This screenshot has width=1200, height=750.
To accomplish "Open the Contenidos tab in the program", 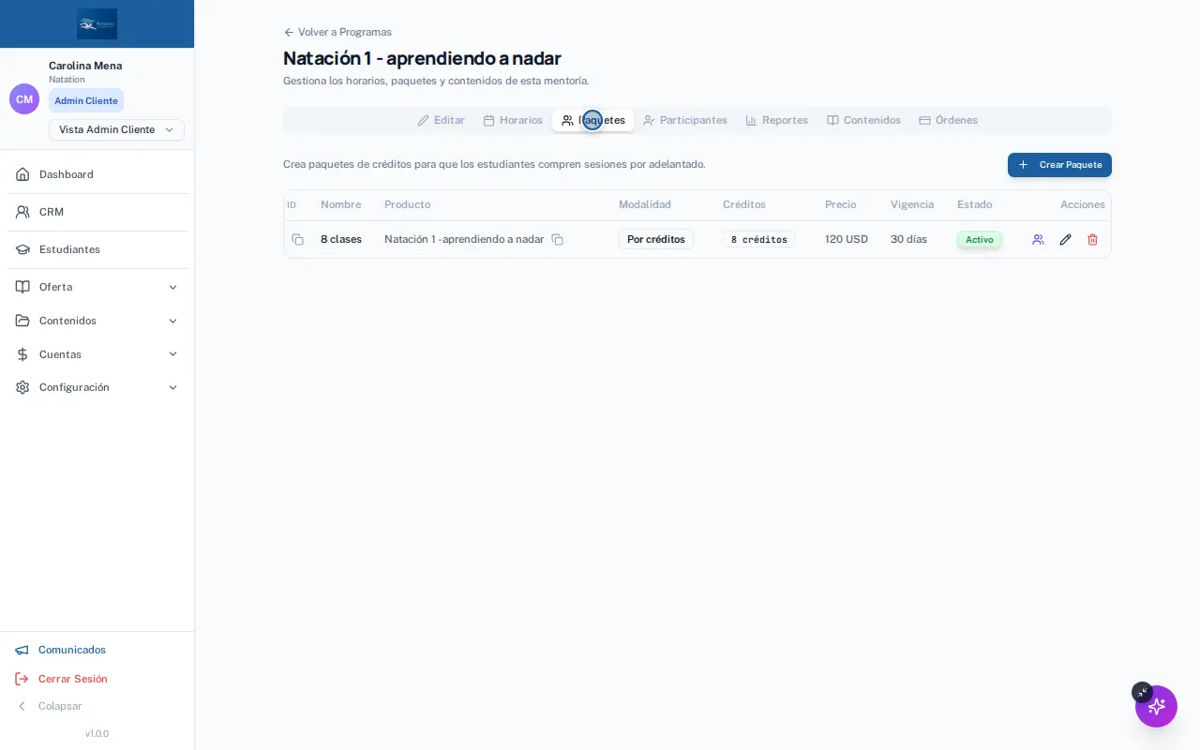I will tap(863, 120).
